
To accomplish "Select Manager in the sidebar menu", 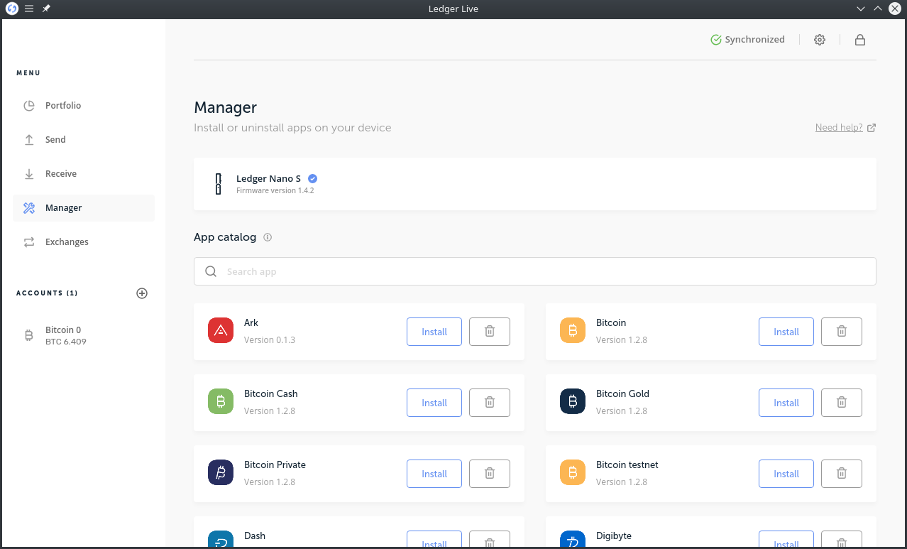I will point(64,207).
